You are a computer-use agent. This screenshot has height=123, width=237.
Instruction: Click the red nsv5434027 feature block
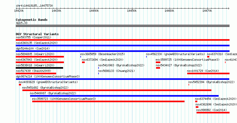pyautogui.click(x=158, y=68)
